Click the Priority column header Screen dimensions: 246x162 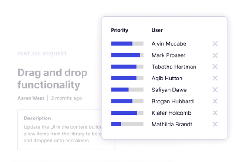(x=120, y=30)
